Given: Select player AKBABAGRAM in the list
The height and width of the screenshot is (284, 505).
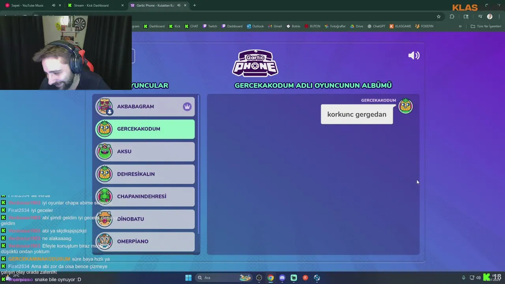Looking at the screenshot, I should point(145,106).
